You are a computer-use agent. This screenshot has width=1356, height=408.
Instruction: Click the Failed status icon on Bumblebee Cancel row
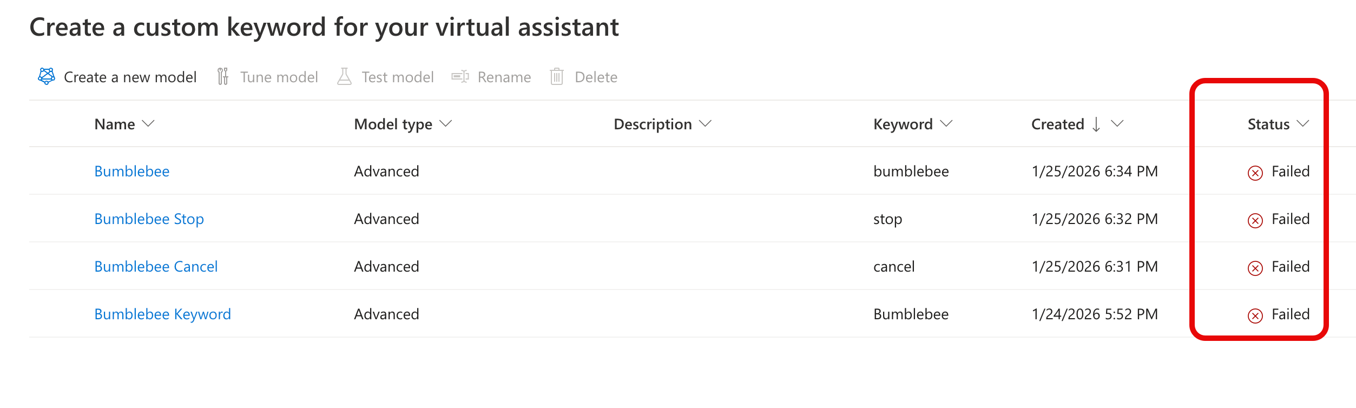pyautogui.click(x=1255, y=266)
